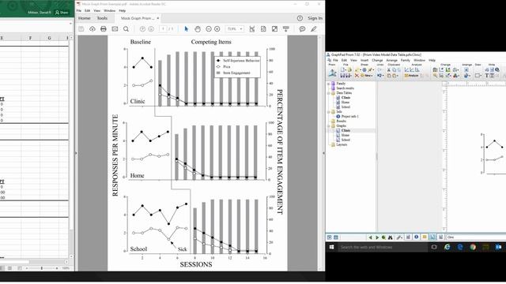Click the help question mark icon in Acrobat
Image resolution: width=506 pixels, height=284 pixels.
(300, 18)
